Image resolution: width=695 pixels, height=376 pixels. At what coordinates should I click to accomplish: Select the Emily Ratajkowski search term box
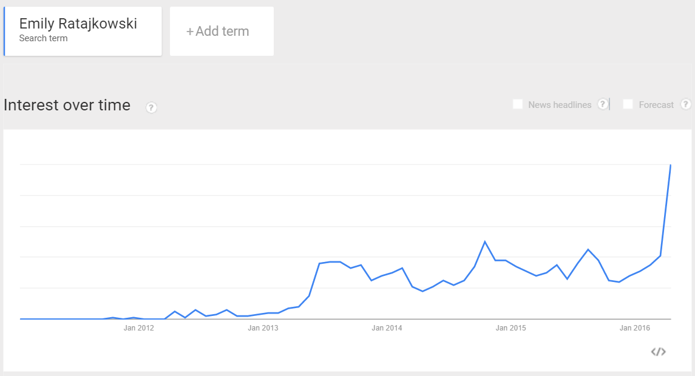[83, 31]
